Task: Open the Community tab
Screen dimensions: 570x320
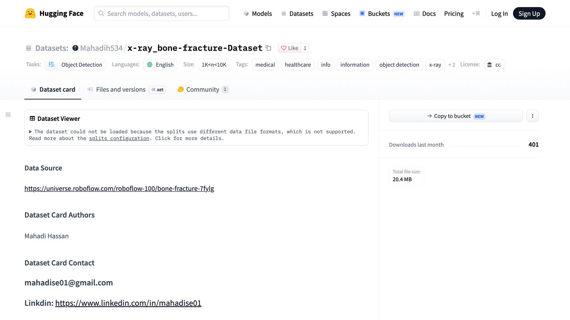Action: click(203, 89)
